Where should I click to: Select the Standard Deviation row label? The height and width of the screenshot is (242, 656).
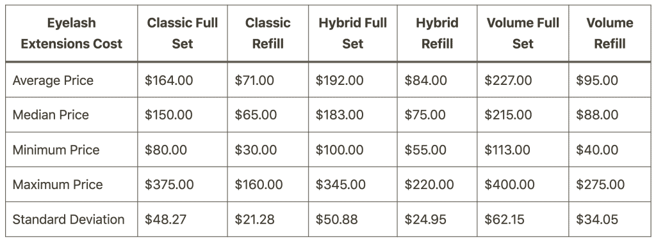(69, 220)
